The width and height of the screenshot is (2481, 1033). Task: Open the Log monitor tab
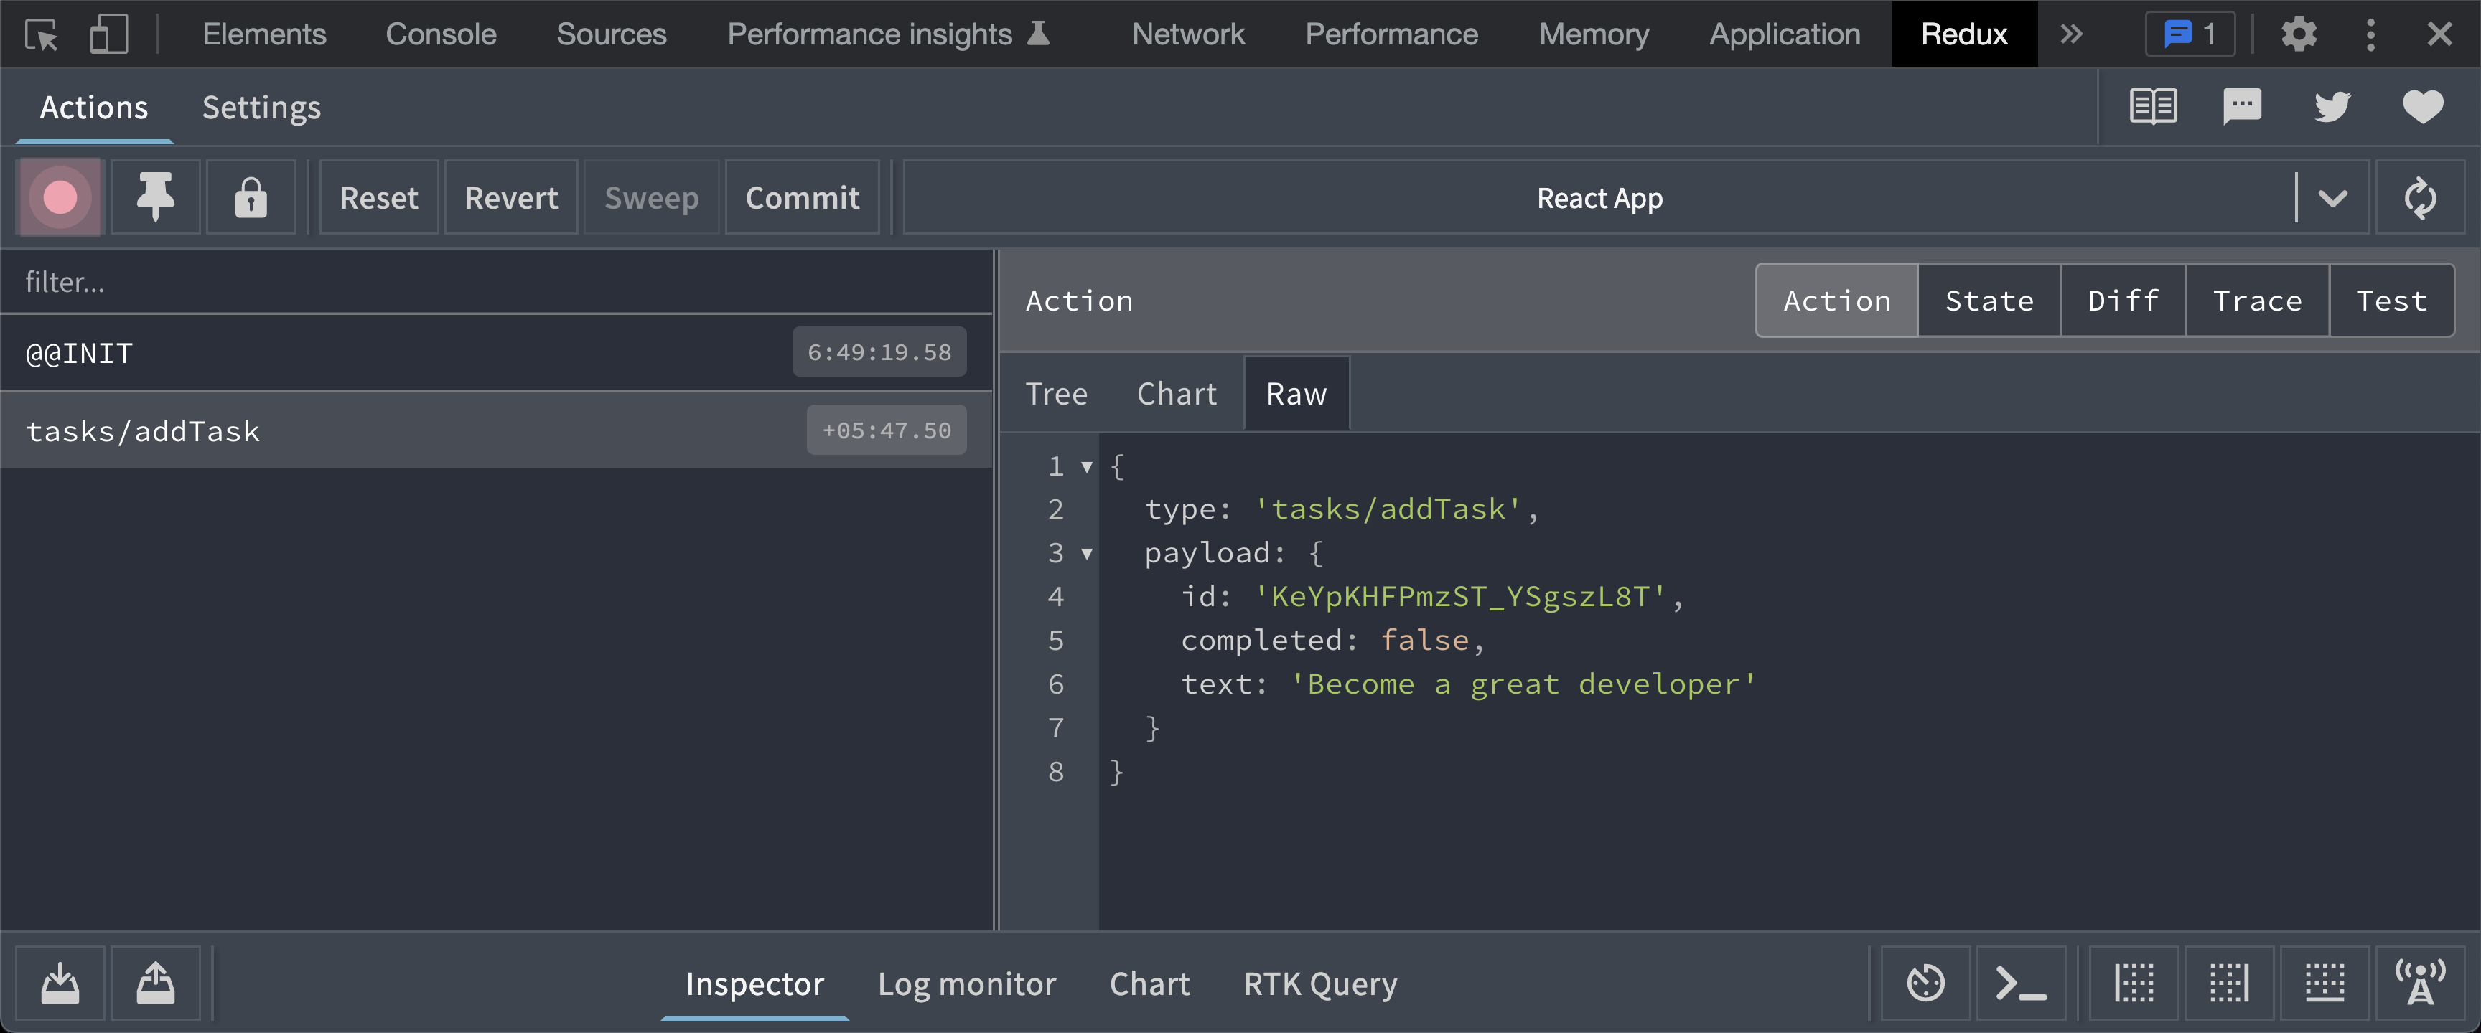[x=966, y=983]
